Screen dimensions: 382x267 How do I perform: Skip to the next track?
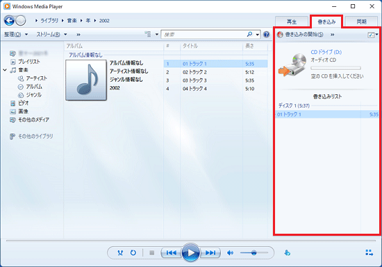pos(210,253)
